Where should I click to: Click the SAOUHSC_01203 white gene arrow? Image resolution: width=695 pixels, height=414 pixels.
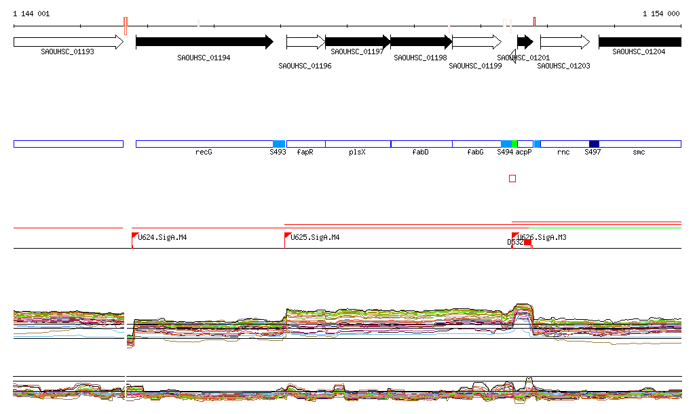click(565, 42)
